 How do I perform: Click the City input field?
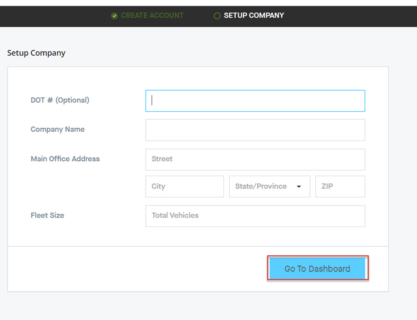coord(184,186)
